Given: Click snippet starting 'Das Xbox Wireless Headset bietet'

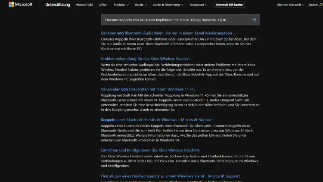Looking at the screenshot, I should [x=180, y=161].
